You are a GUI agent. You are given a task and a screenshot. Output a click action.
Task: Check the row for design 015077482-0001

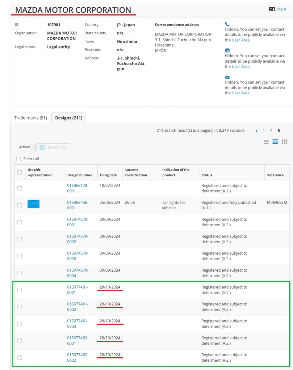[19, 341]
